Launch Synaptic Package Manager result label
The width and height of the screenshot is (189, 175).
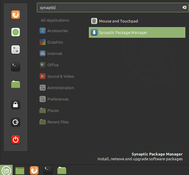123,32
